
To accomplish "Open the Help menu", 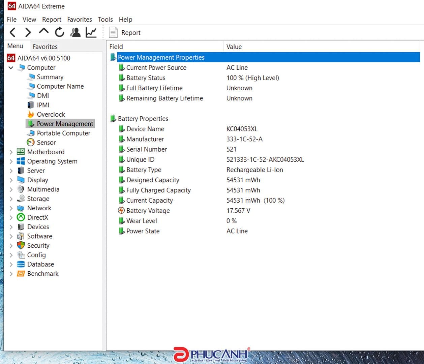I will (x=125, y=20).
